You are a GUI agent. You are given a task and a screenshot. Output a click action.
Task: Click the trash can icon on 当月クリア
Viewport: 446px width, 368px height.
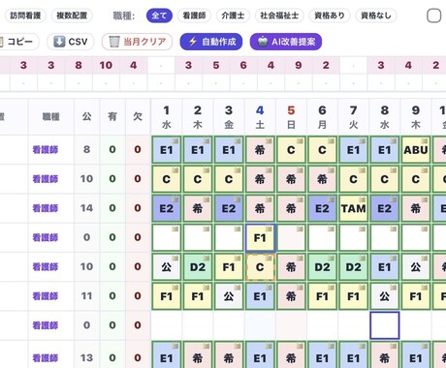tap(114, 42)
